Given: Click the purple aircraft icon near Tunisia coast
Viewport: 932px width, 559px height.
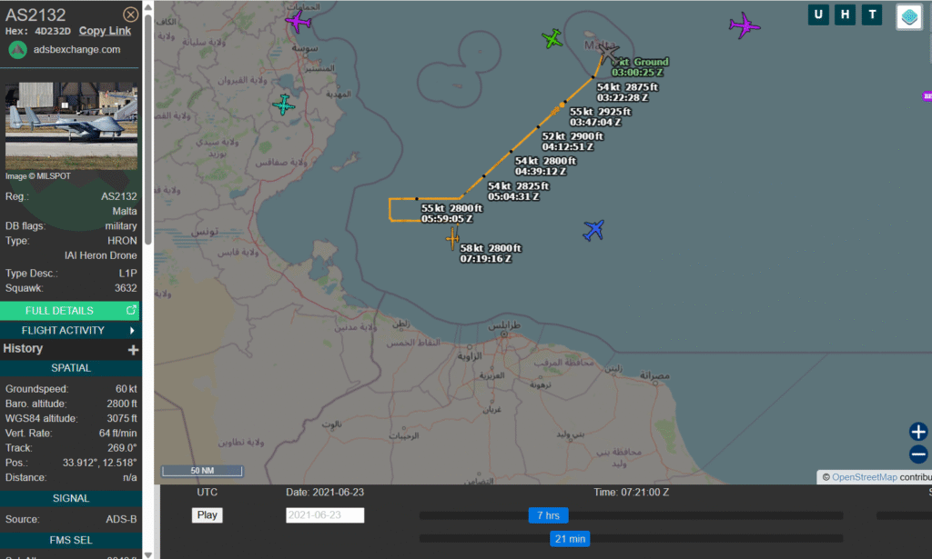Looking at the screenshot, I should tap(298, 21).
